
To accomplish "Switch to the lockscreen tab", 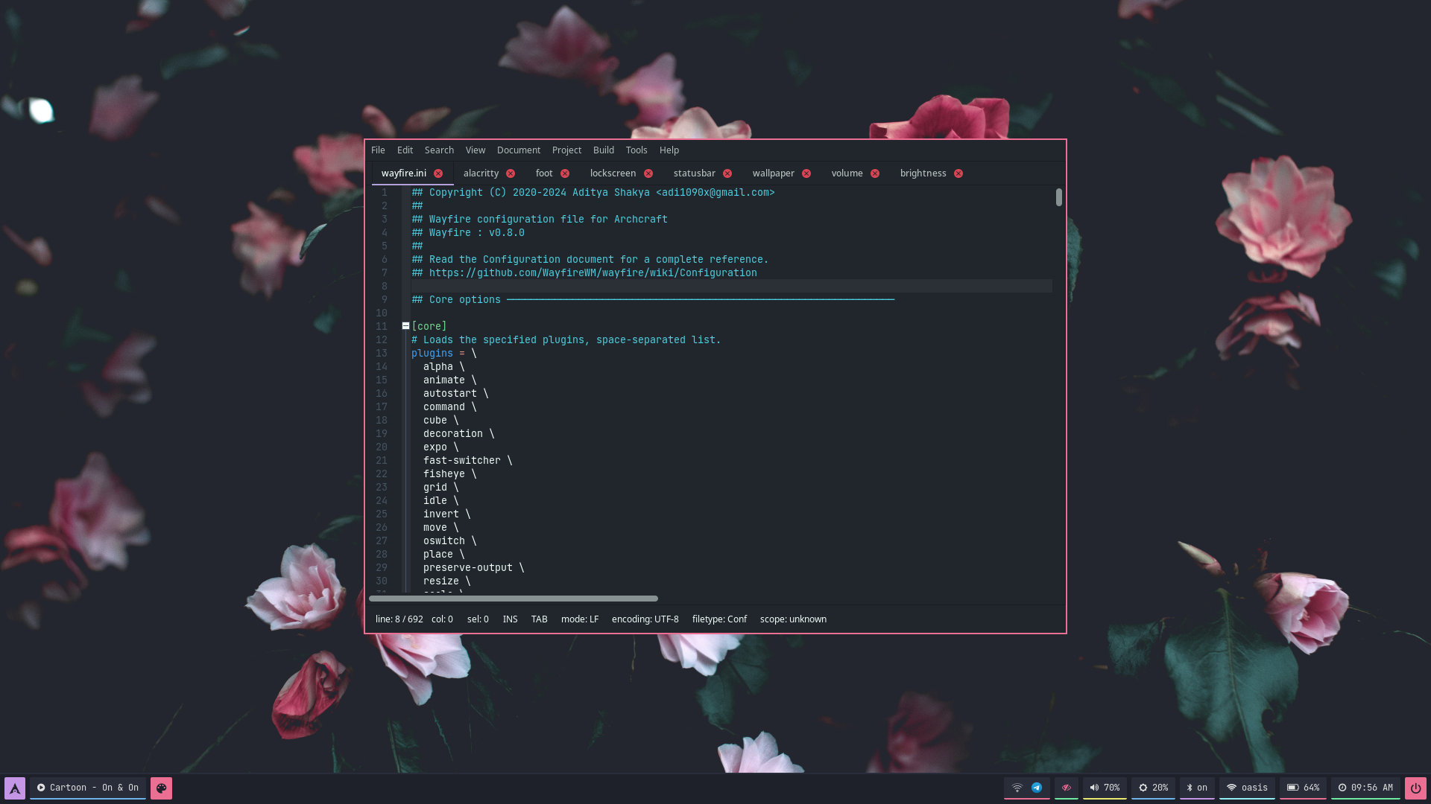I will [x=613, y=173].
